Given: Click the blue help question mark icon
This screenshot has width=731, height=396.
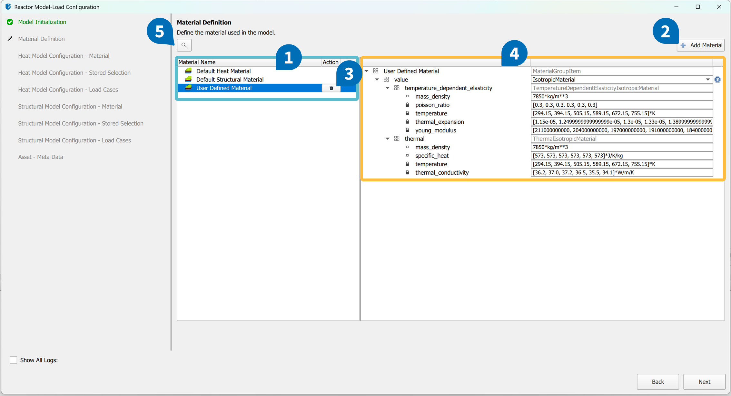Looking at the screenshot, I should coord(717,80).
